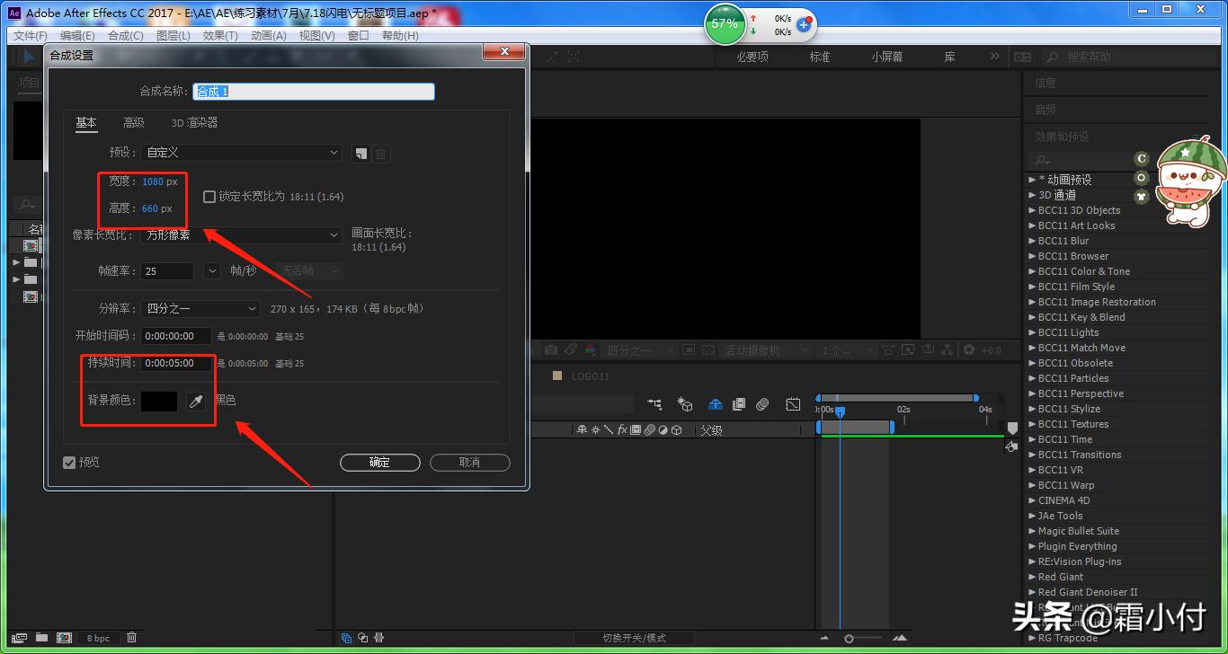Click the save preset icon beside 预设
This screenshot has height=654, width=1228.
tap(360, 154)
